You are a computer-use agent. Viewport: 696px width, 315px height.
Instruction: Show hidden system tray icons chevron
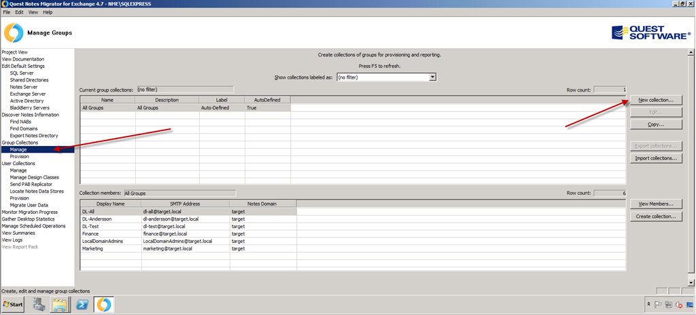649,305
